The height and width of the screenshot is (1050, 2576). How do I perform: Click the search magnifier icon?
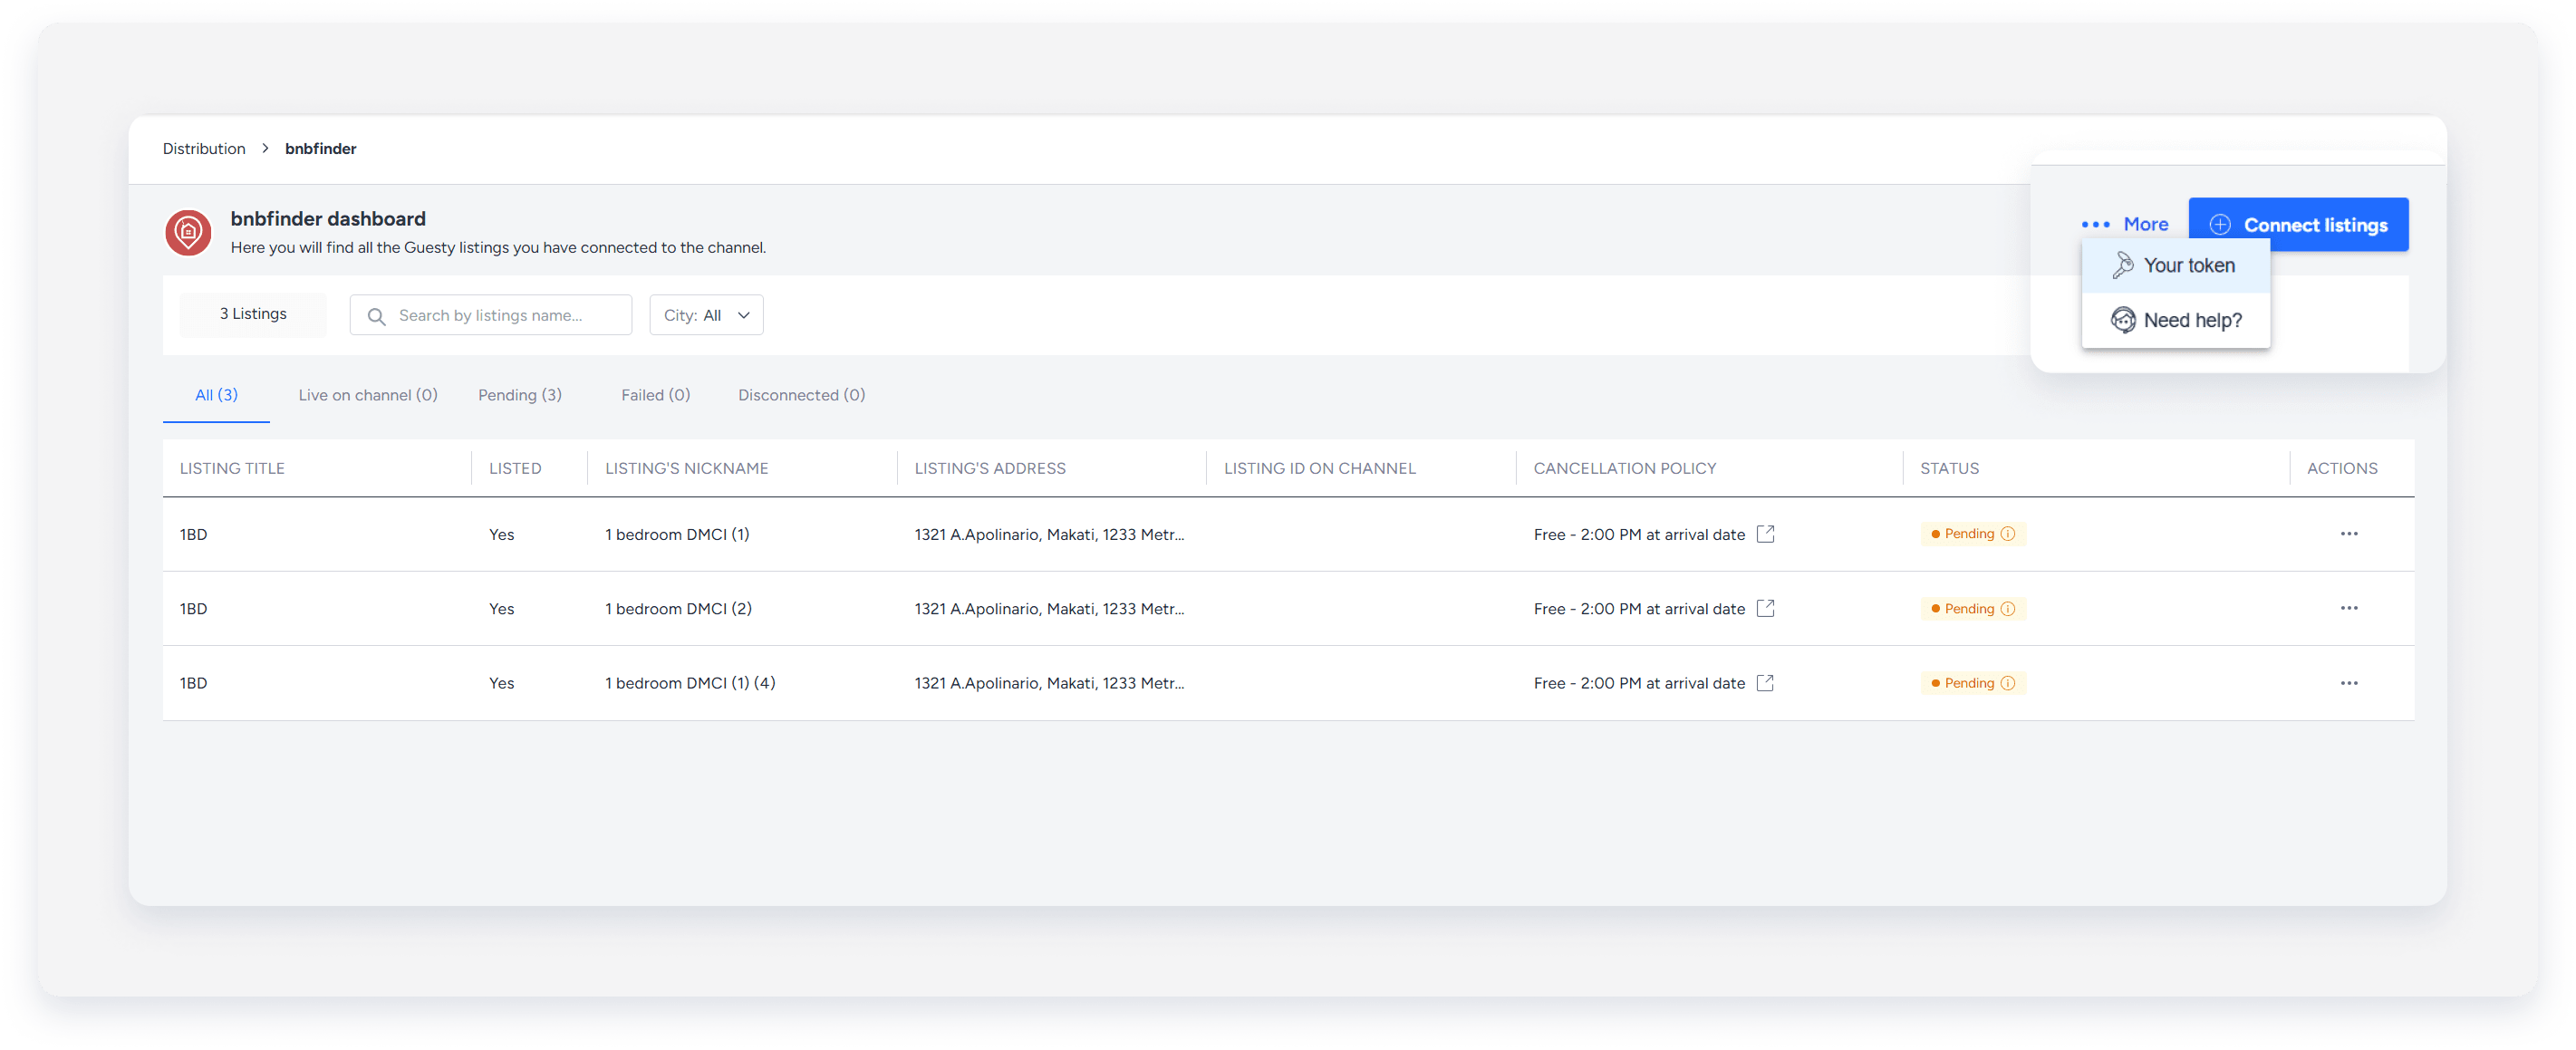(376, 316)
